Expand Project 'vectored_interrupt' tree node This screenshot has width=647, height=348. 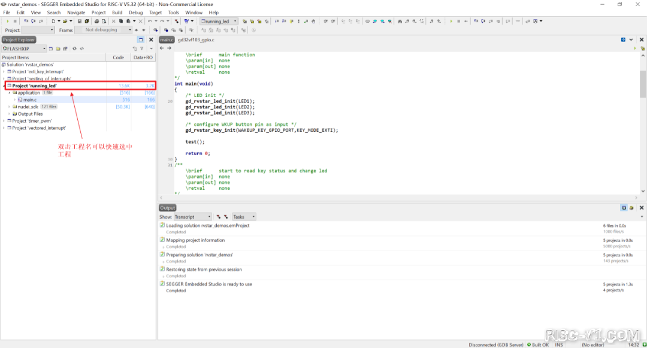point(4,128)
